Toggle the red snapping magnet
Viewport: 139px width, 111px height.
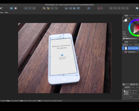(x=99, y=8)
